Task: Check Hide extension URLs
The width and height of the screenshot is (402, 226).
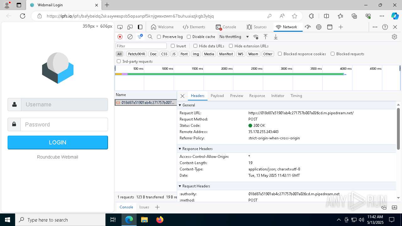Action: (x=231, y=46)
